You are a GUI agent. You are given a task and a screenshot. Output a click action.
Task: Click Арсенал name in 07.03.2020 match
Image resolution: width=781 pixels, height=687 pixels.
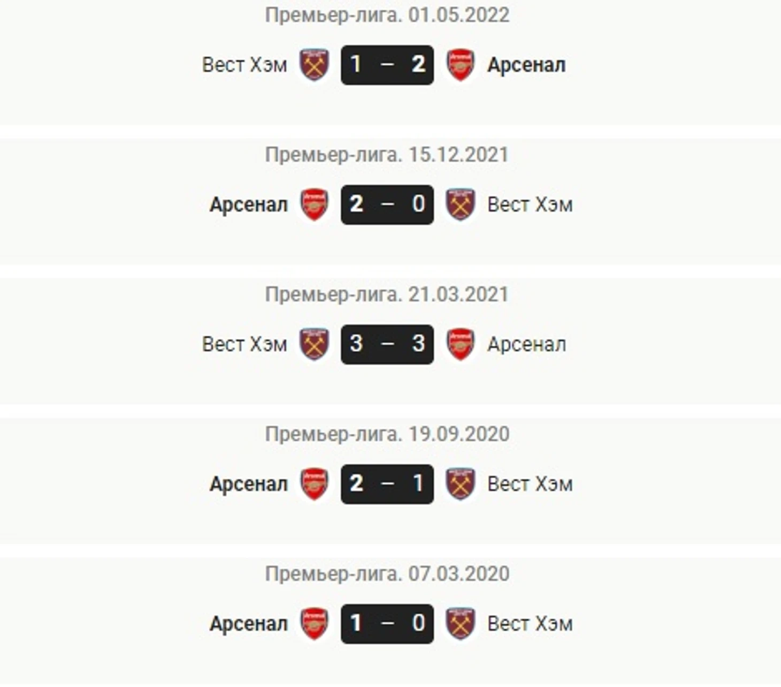coord(249,624)
